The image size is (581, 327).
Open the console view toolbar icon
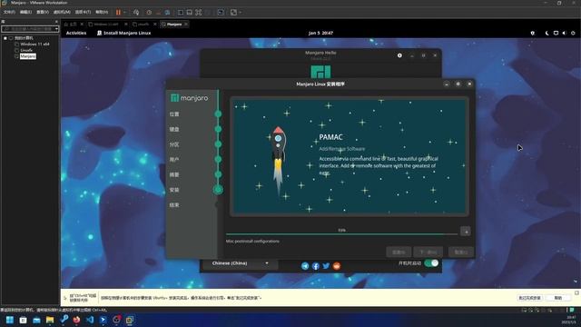[x=221, y=12]
